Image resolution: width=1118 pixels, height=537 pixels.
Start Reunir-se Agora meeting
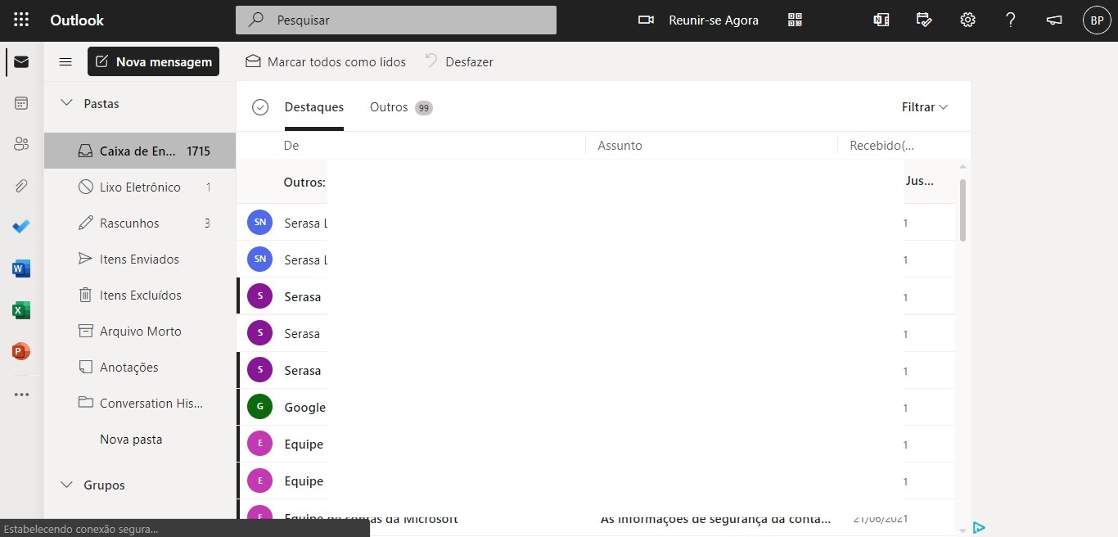pos(699,20)
